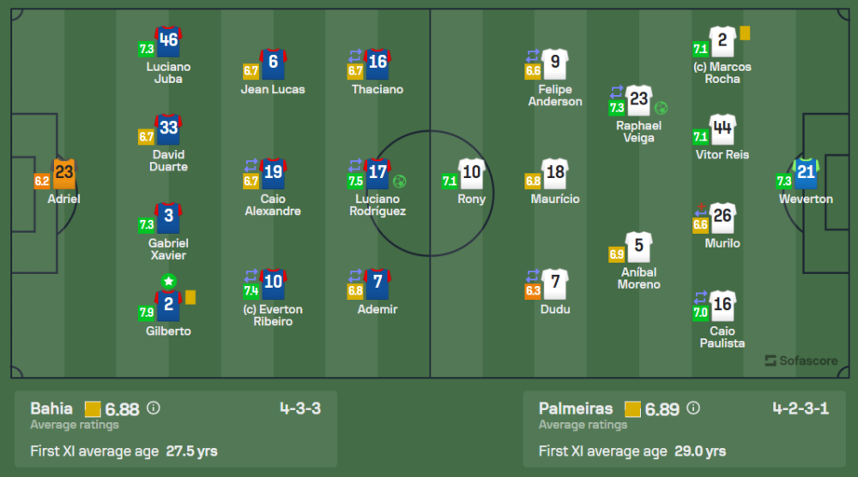This screenshot has width=858, height=477.
Task: Click Aníbal Moreno's 6.9 rating badge
Action: pos(616,254)
